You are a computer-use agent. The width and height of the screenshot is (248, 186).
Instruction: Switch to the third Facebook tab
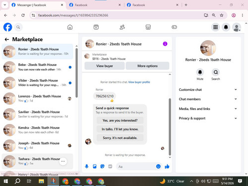coord(153,5)
